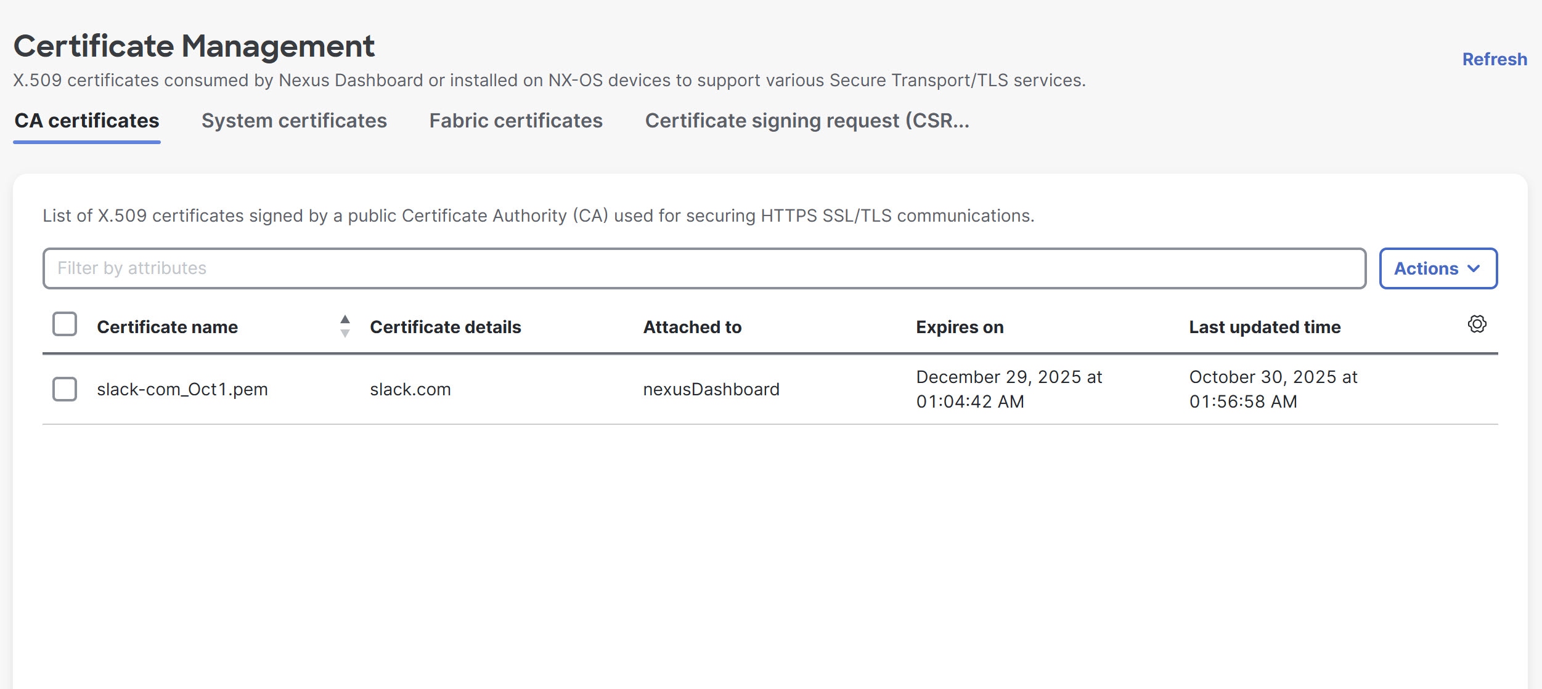
Task: Click the Attached to column header
Action: [x=693, y=327]
